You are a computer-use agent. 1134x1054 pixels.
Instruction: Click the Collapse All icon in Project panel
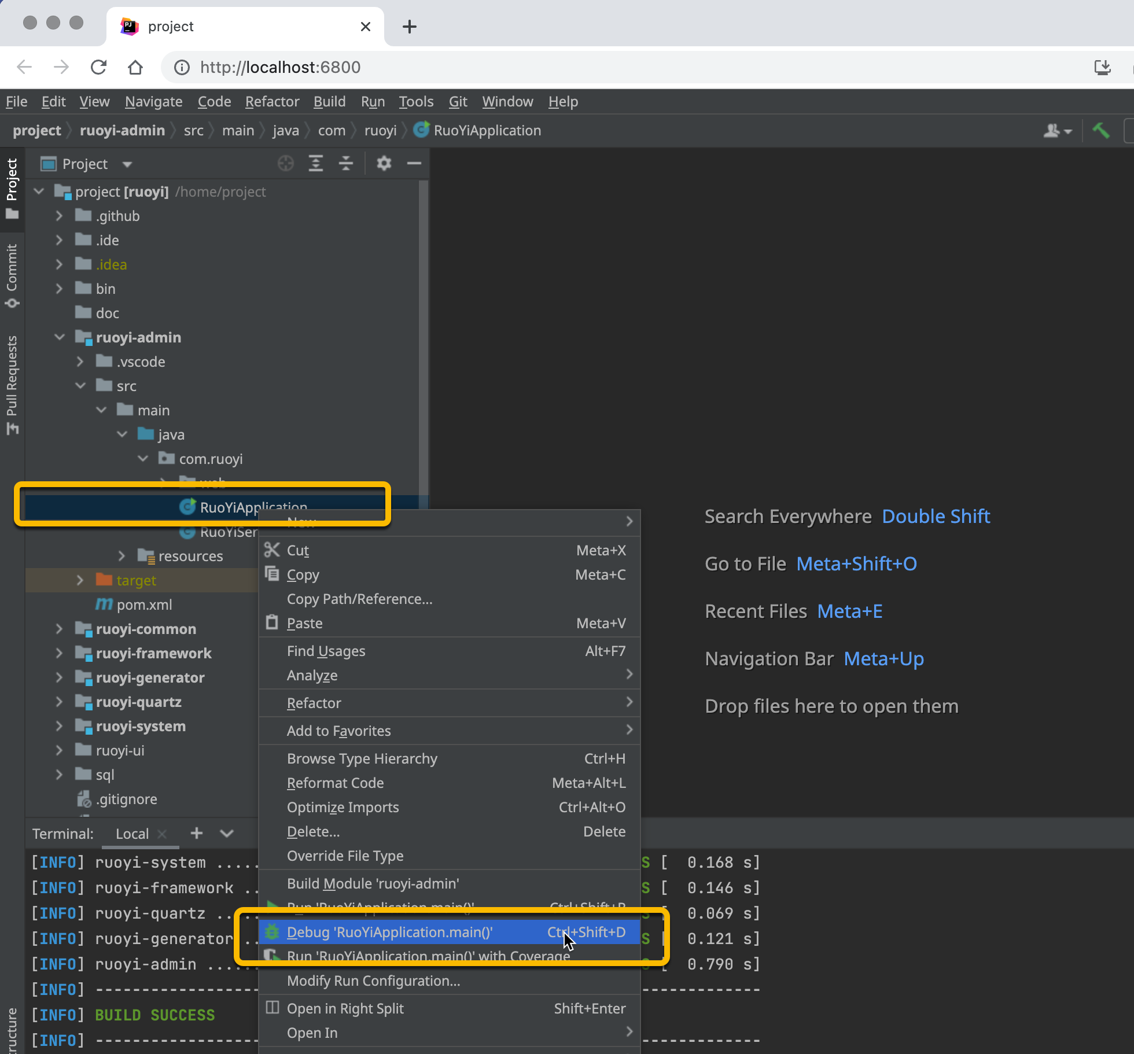pyautogui.click(x=346, y=164)
